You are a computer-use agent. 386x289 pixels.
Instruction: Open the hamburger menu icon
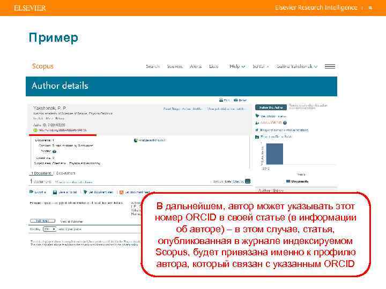point(330,66)
